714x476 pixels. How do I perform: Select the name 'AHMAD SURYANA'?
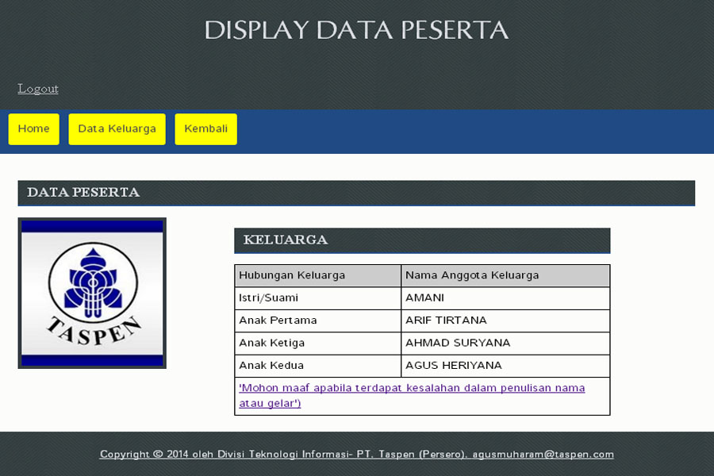pyautogui.click(x=458, y=343)
